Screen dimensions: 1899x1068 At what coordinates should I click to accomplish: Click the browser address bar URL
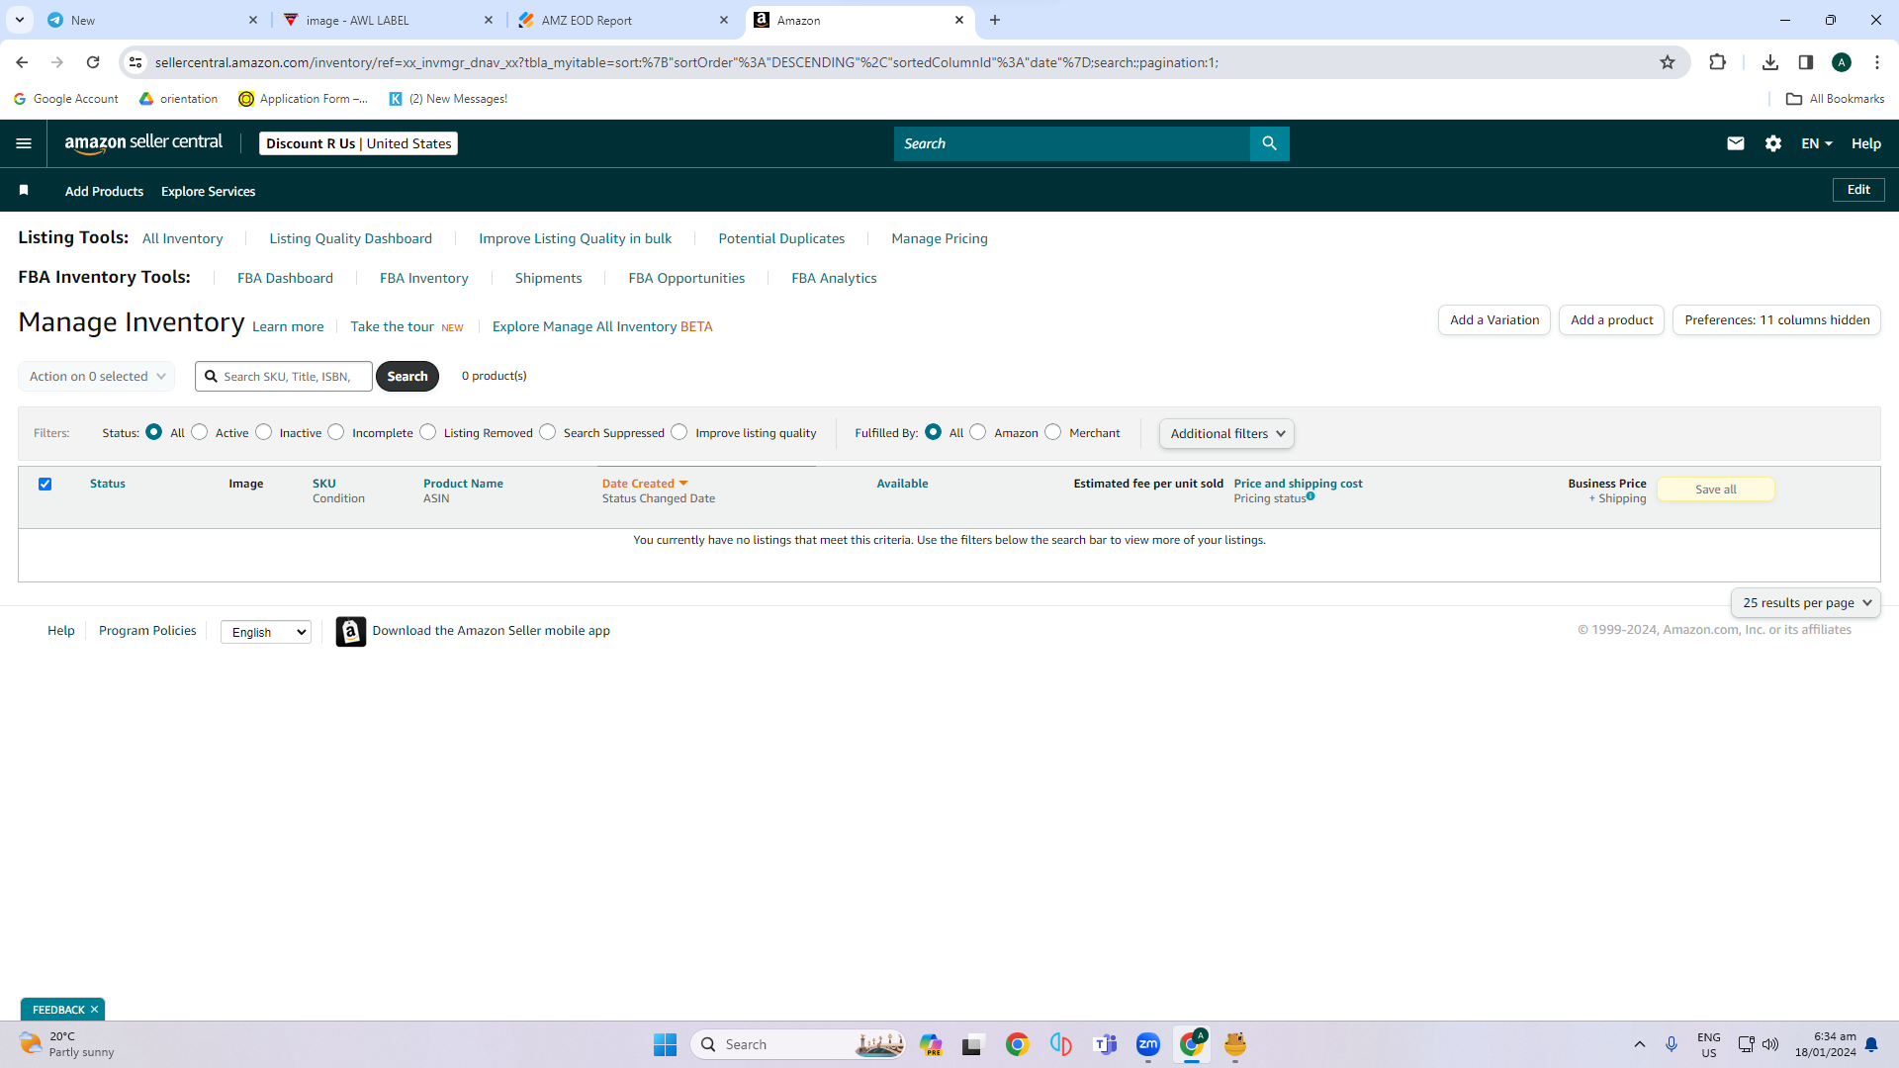686,62
